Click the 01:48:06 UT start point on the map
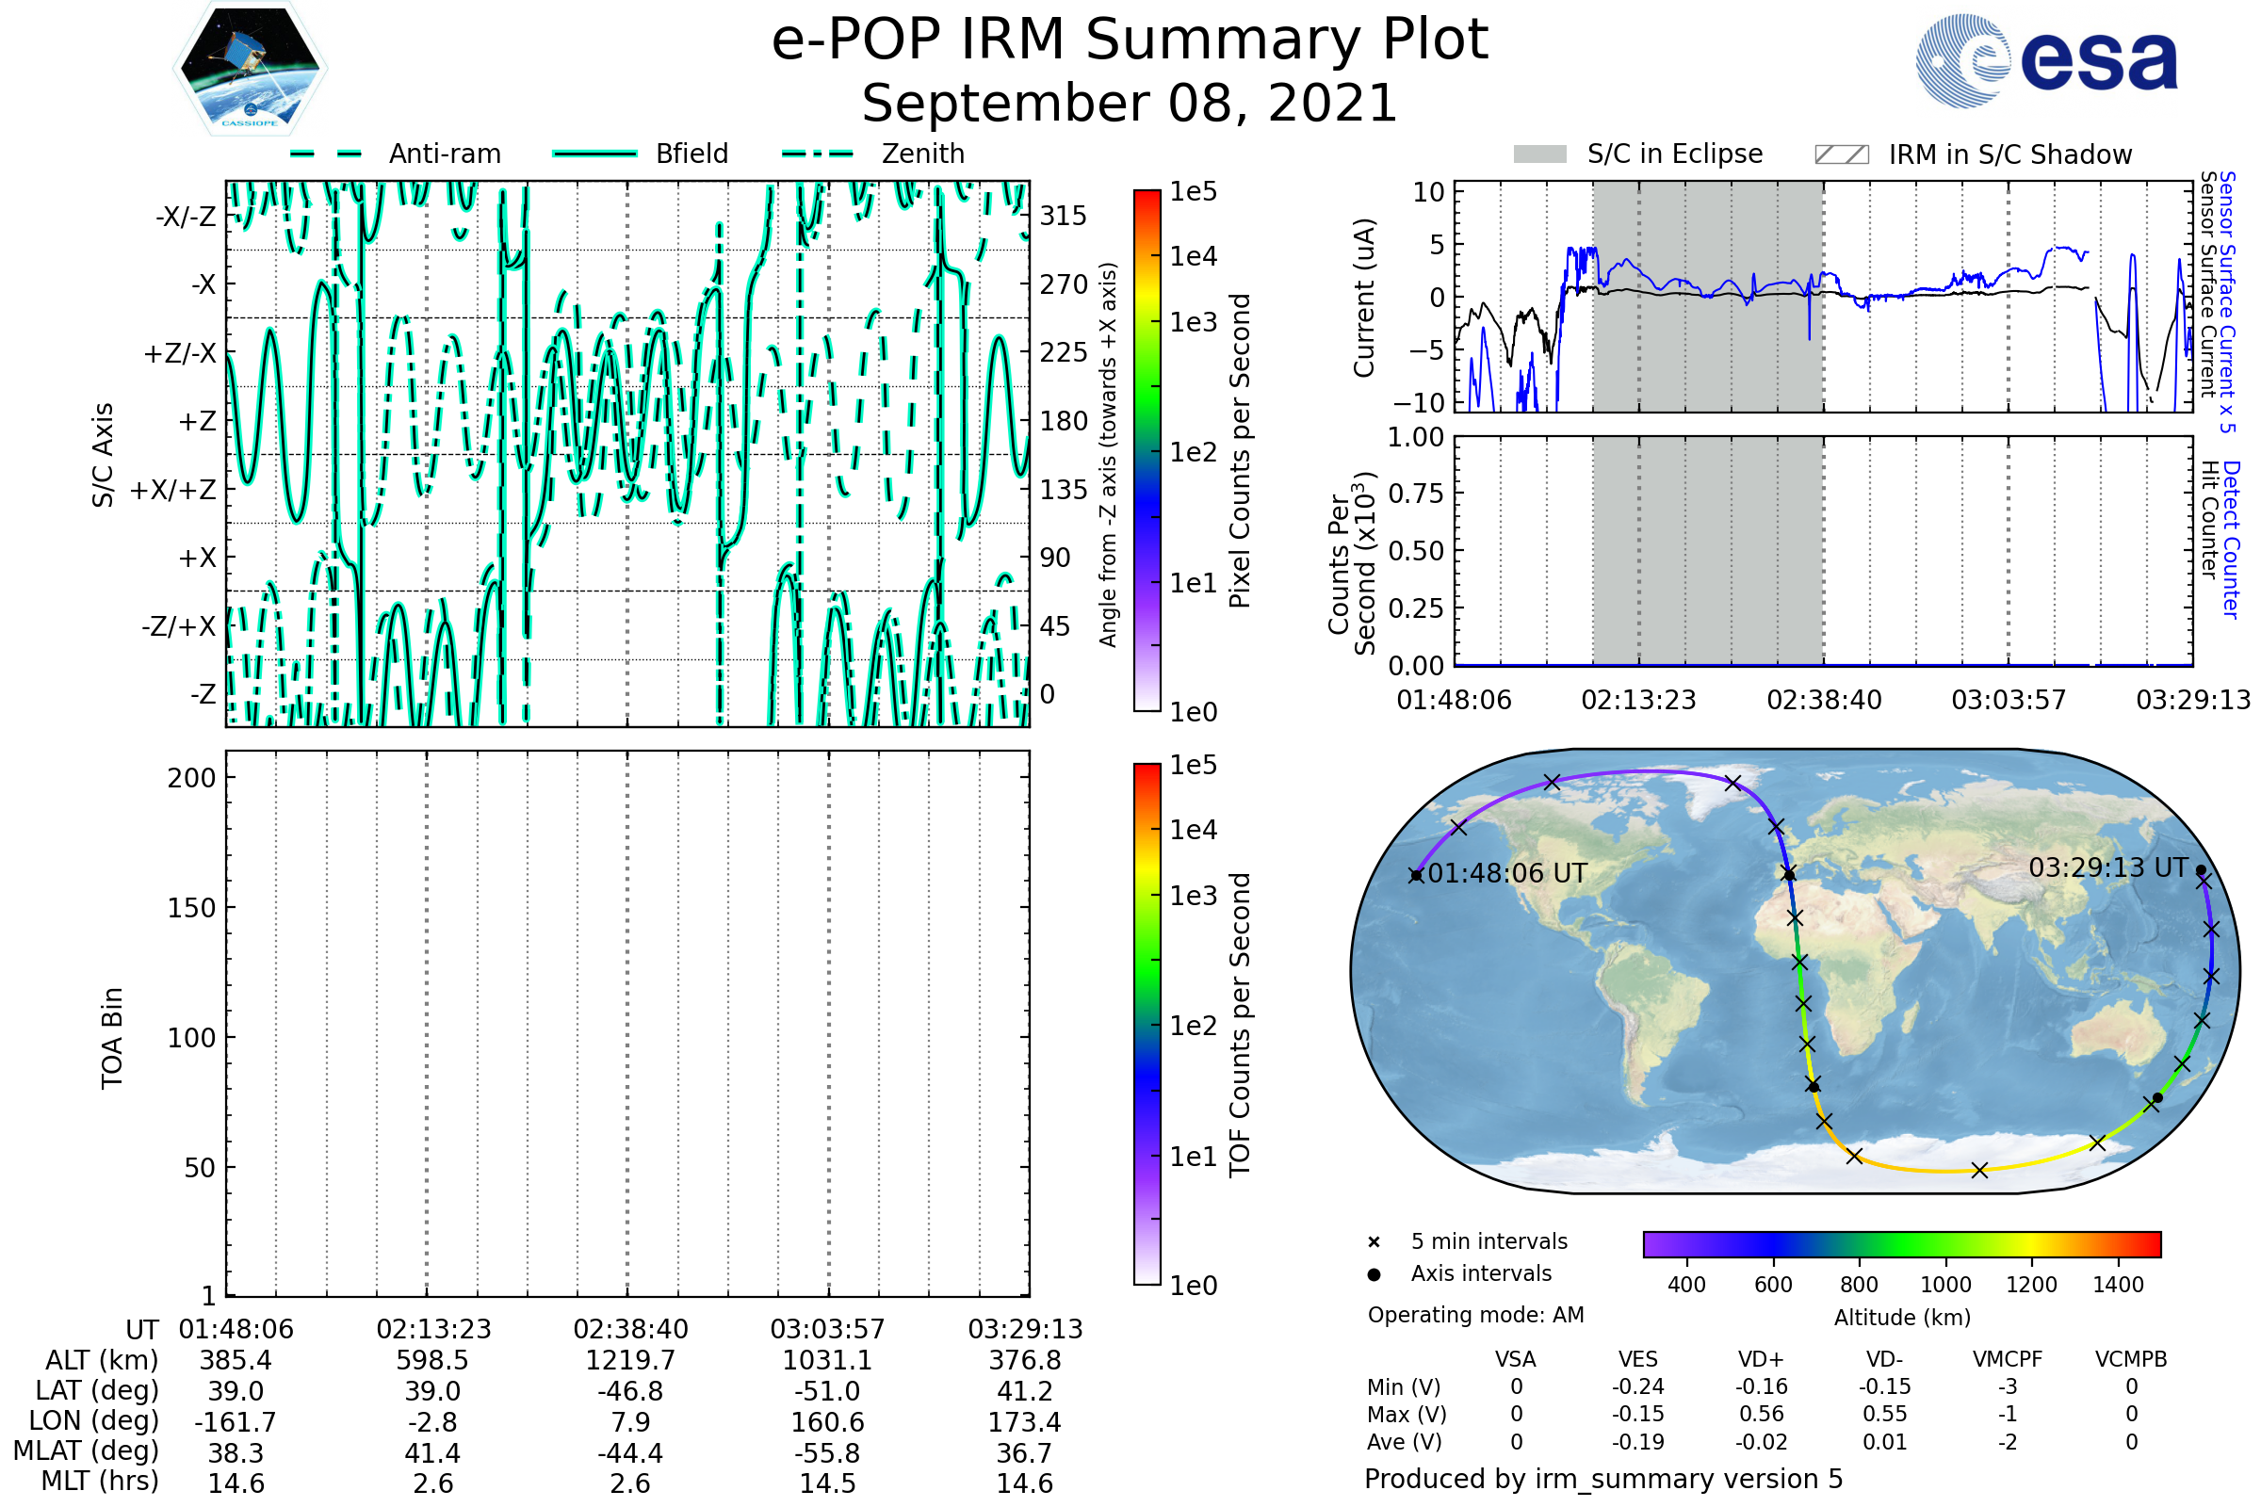 [1416, 876]
